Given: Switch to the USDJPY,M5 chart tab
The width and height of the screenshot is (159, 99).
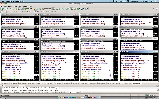Looking at the screenshot, I should pyautogui.click(x=31, y=83).
